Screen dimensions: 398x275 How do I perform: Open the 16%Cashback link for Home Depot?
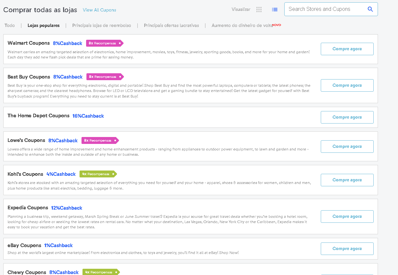tap(88, 116)
